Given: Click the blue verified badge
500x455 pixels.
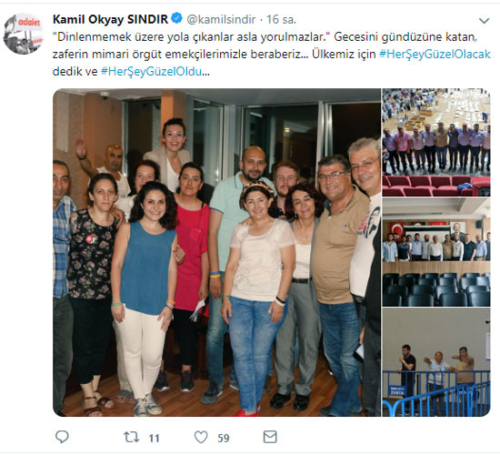Looking at the screenshot, I should pyautogui.click(x=176, y=18).
